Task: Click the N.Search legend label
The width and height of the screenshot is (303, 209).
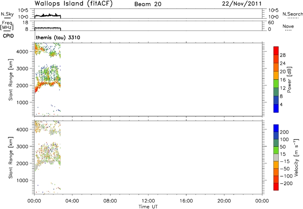Action: click(292, 14)
